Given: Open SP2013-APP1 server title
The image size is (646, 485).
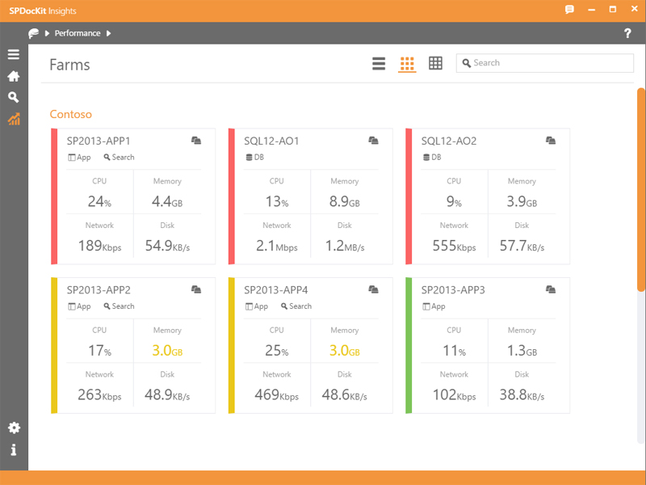Looking at the screenshot, I should click(x=99, y=141).
